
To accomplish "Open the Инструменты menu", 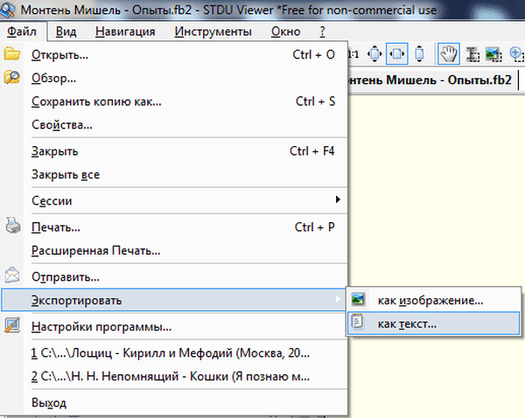I will point(213,31).
